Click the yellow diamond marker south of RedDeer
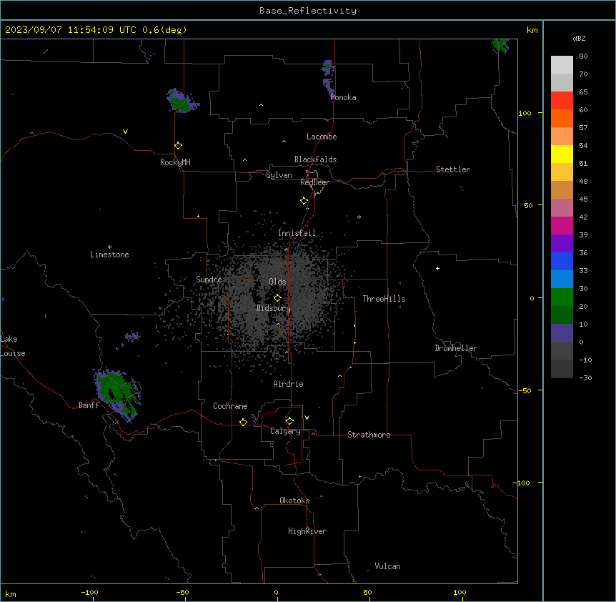 [304, 201]
